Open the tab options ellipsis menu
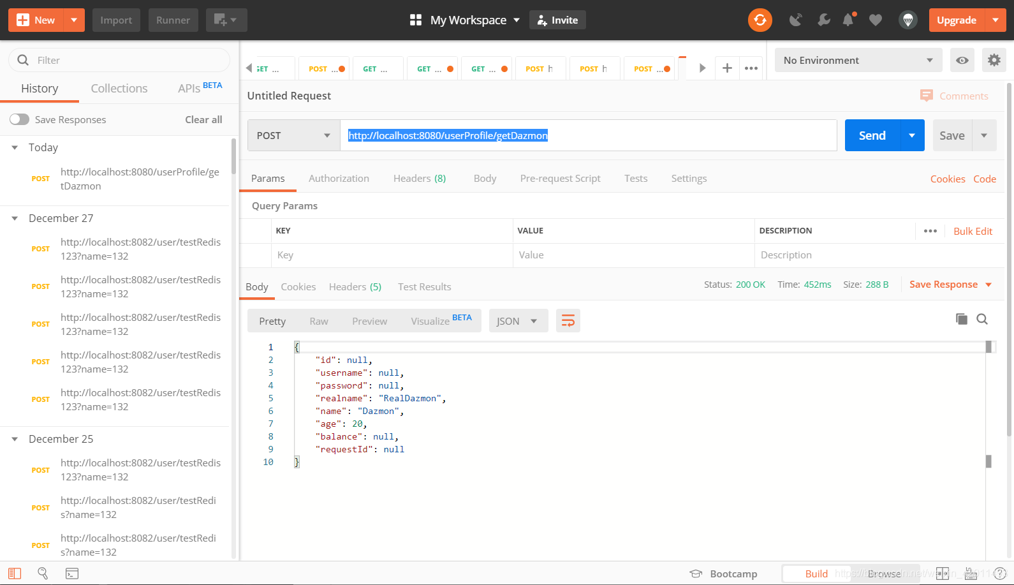1014x585 pixels. [x=751, y=68]
